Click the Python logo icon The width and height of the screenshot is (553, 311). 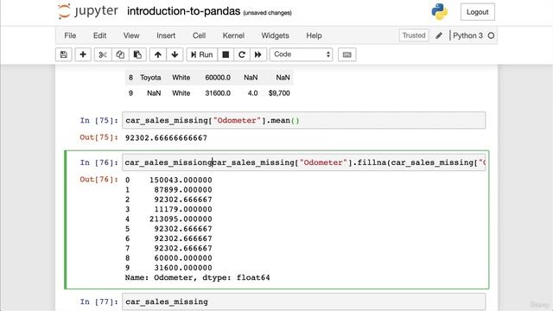coord(440,11)
